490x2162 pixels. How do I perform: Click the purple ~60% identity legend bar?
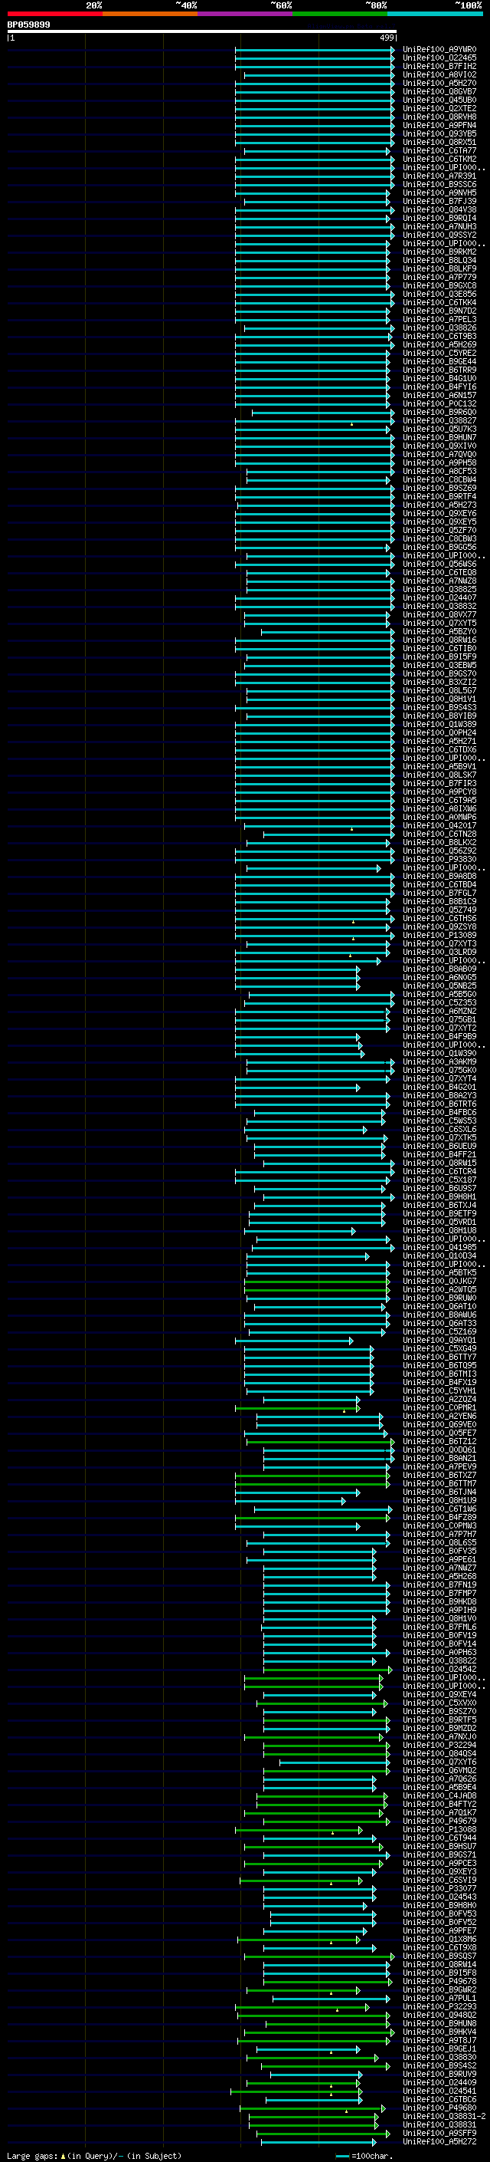tap(246, 14)
